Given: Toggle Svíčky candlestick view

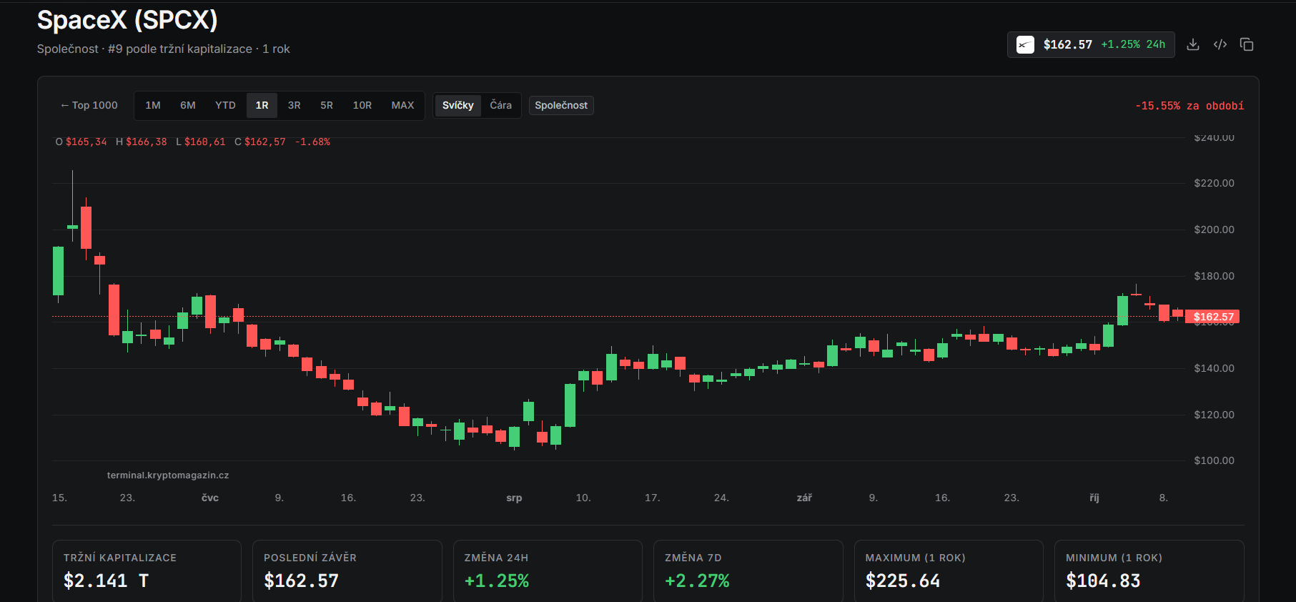Looking at the screenshot, I should point(458,105).
